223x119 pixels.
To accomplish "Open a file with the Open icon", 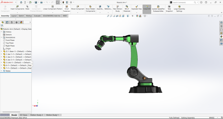I will click(x=30, y=2).
